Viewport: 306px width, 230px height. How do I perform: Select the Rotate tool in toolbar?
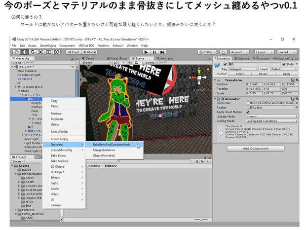(x=33, y=52)
